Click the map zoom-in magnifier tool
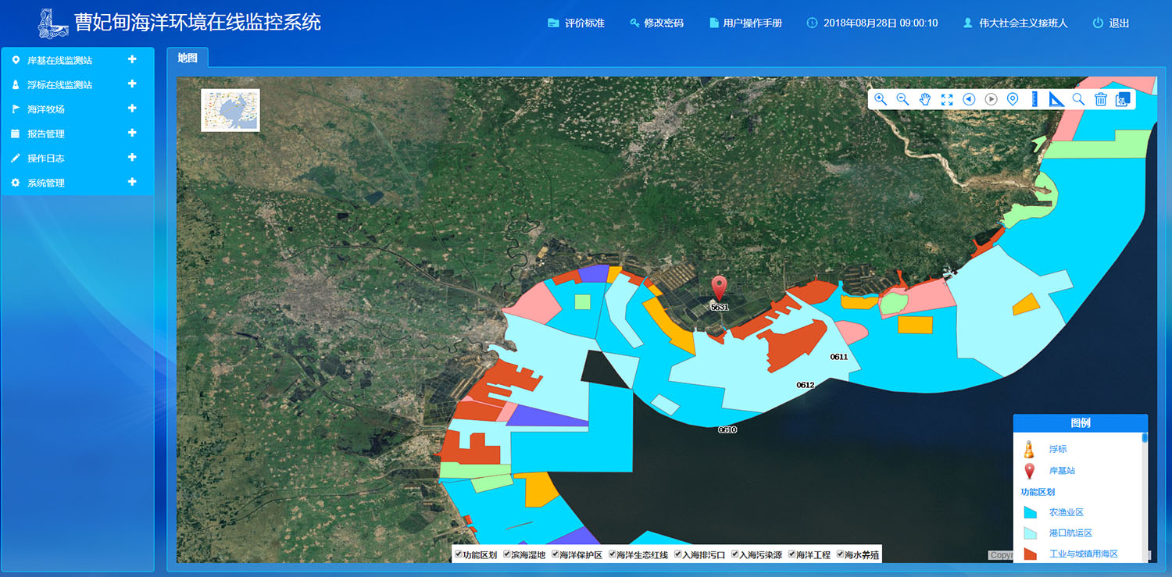The image size is (1172, 577). pos(881,99)
